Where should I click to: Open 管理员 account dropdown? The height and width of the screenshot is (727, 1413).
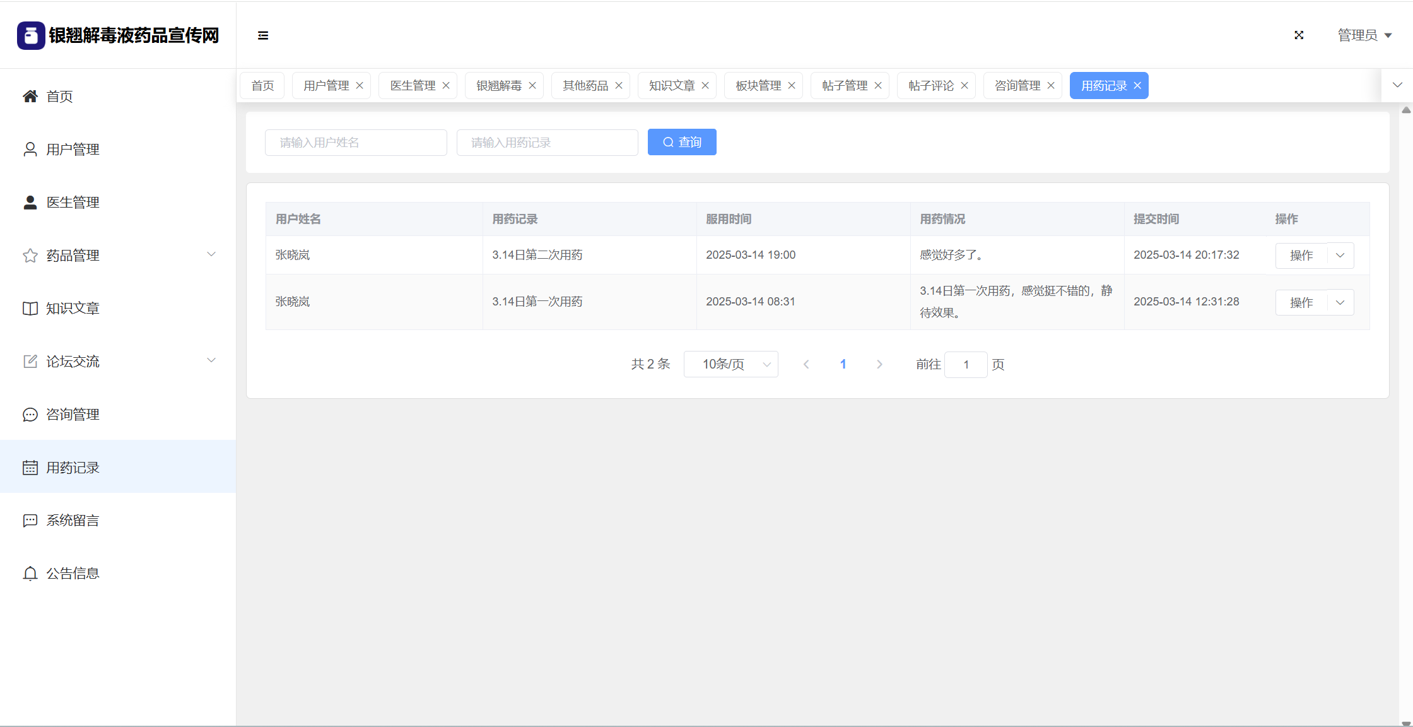1364,35
